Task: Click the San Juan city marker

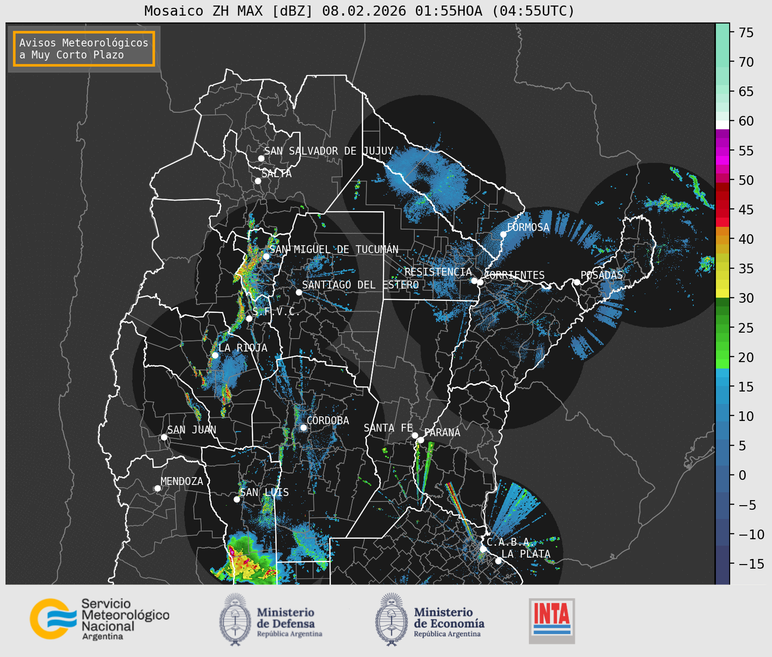Action: pyautogui.click(x=164, y=437)
